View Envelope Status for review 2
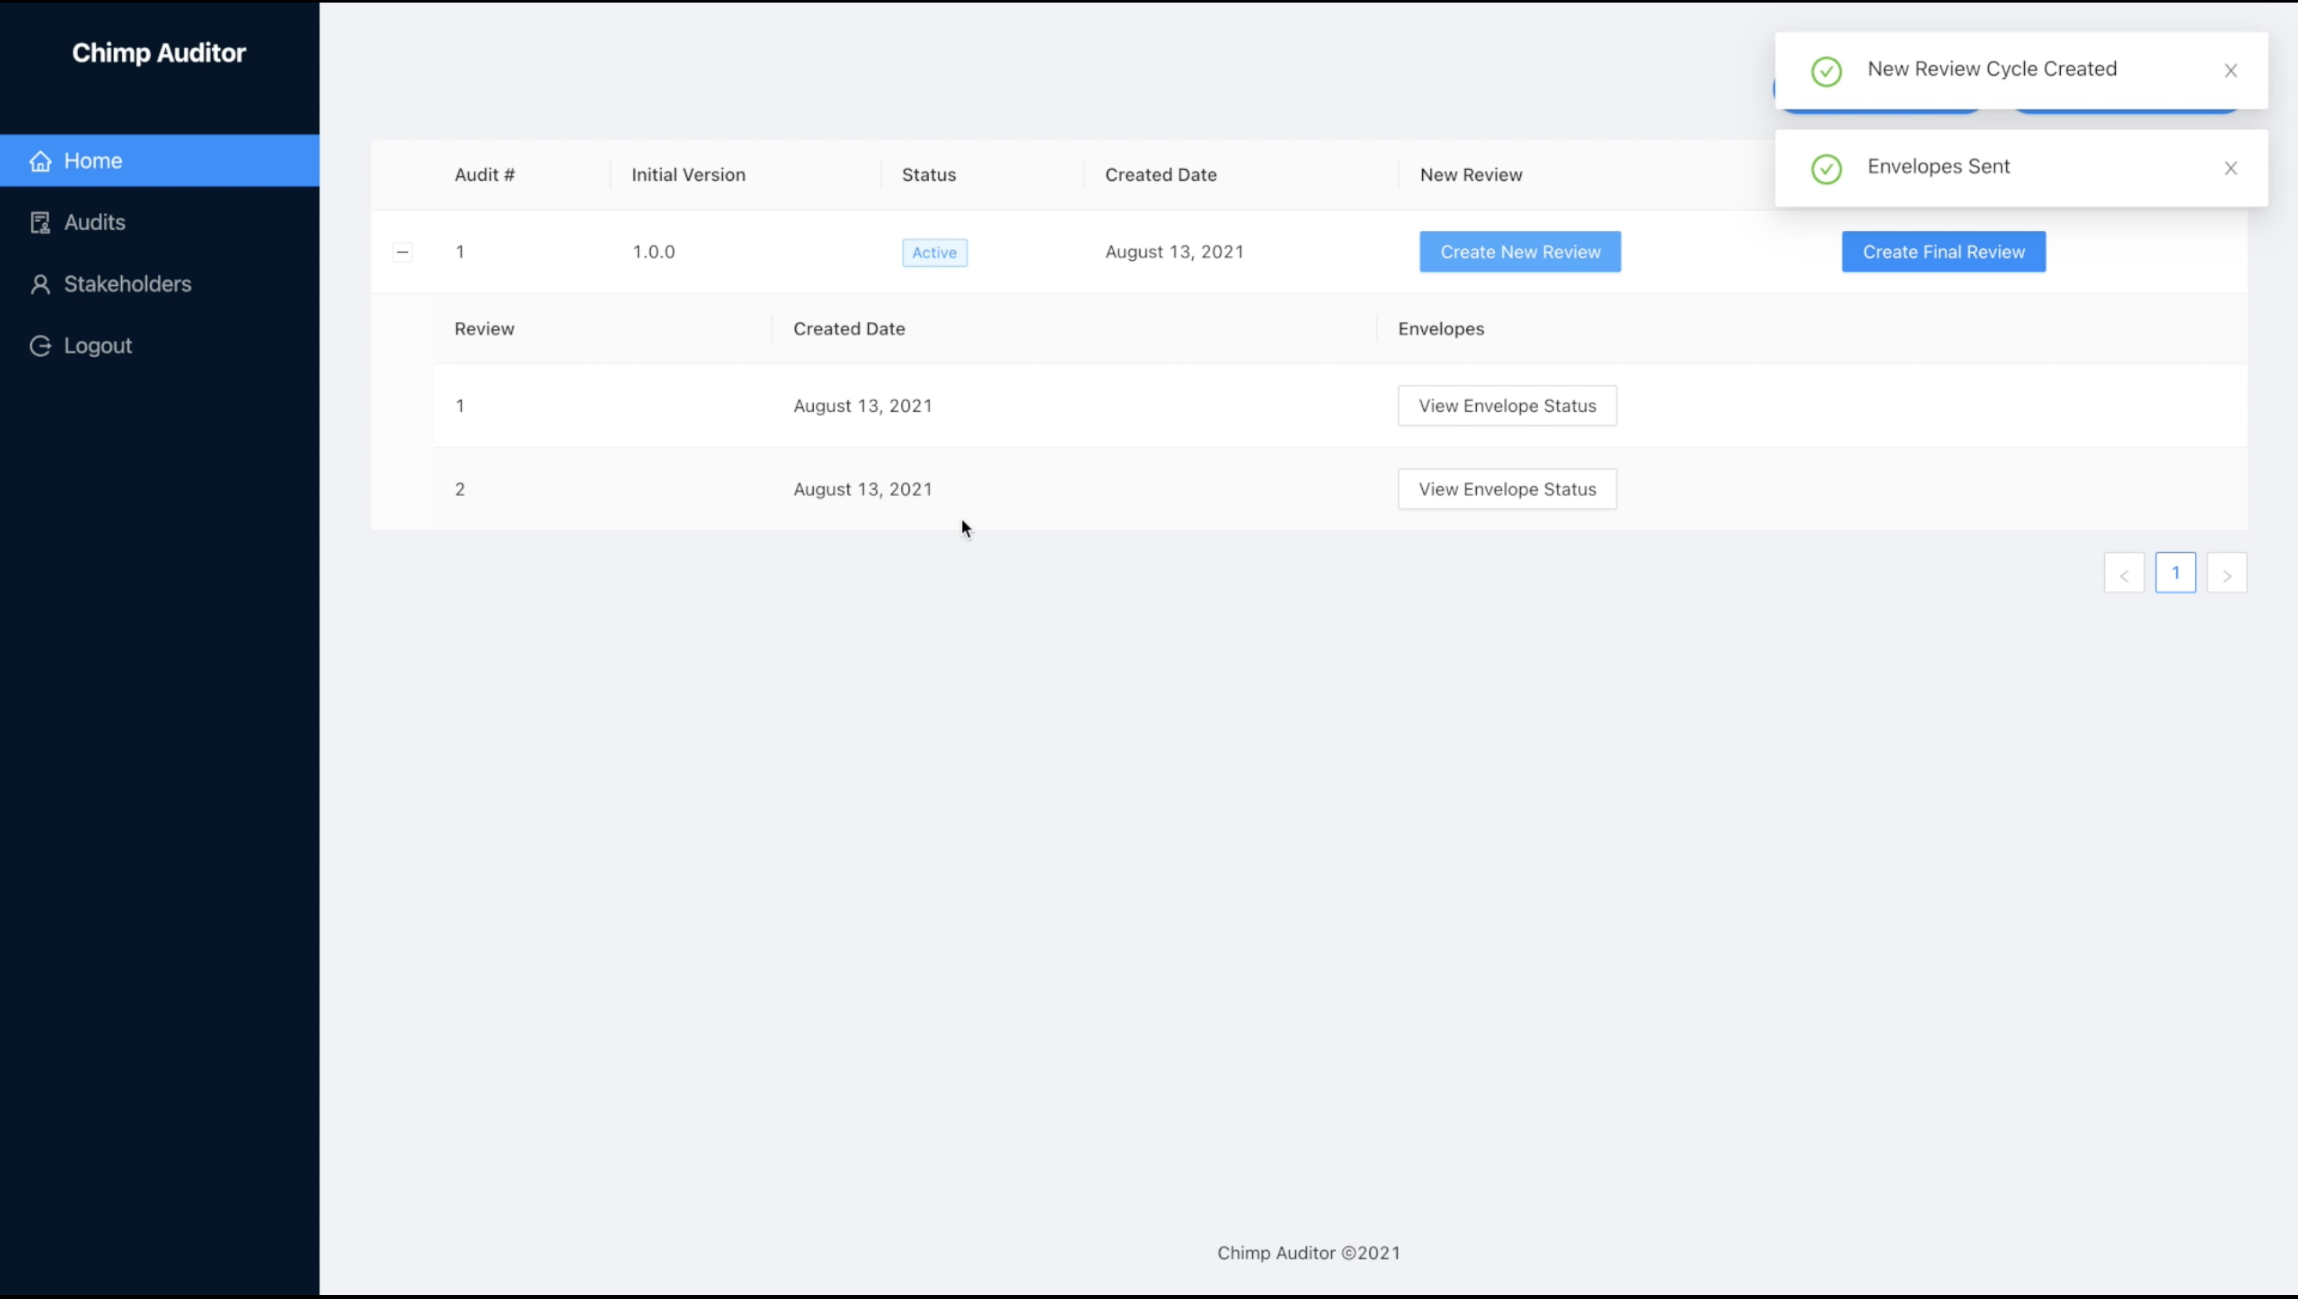Viewport: 2298px width, 1299px height. [1507, 489]
